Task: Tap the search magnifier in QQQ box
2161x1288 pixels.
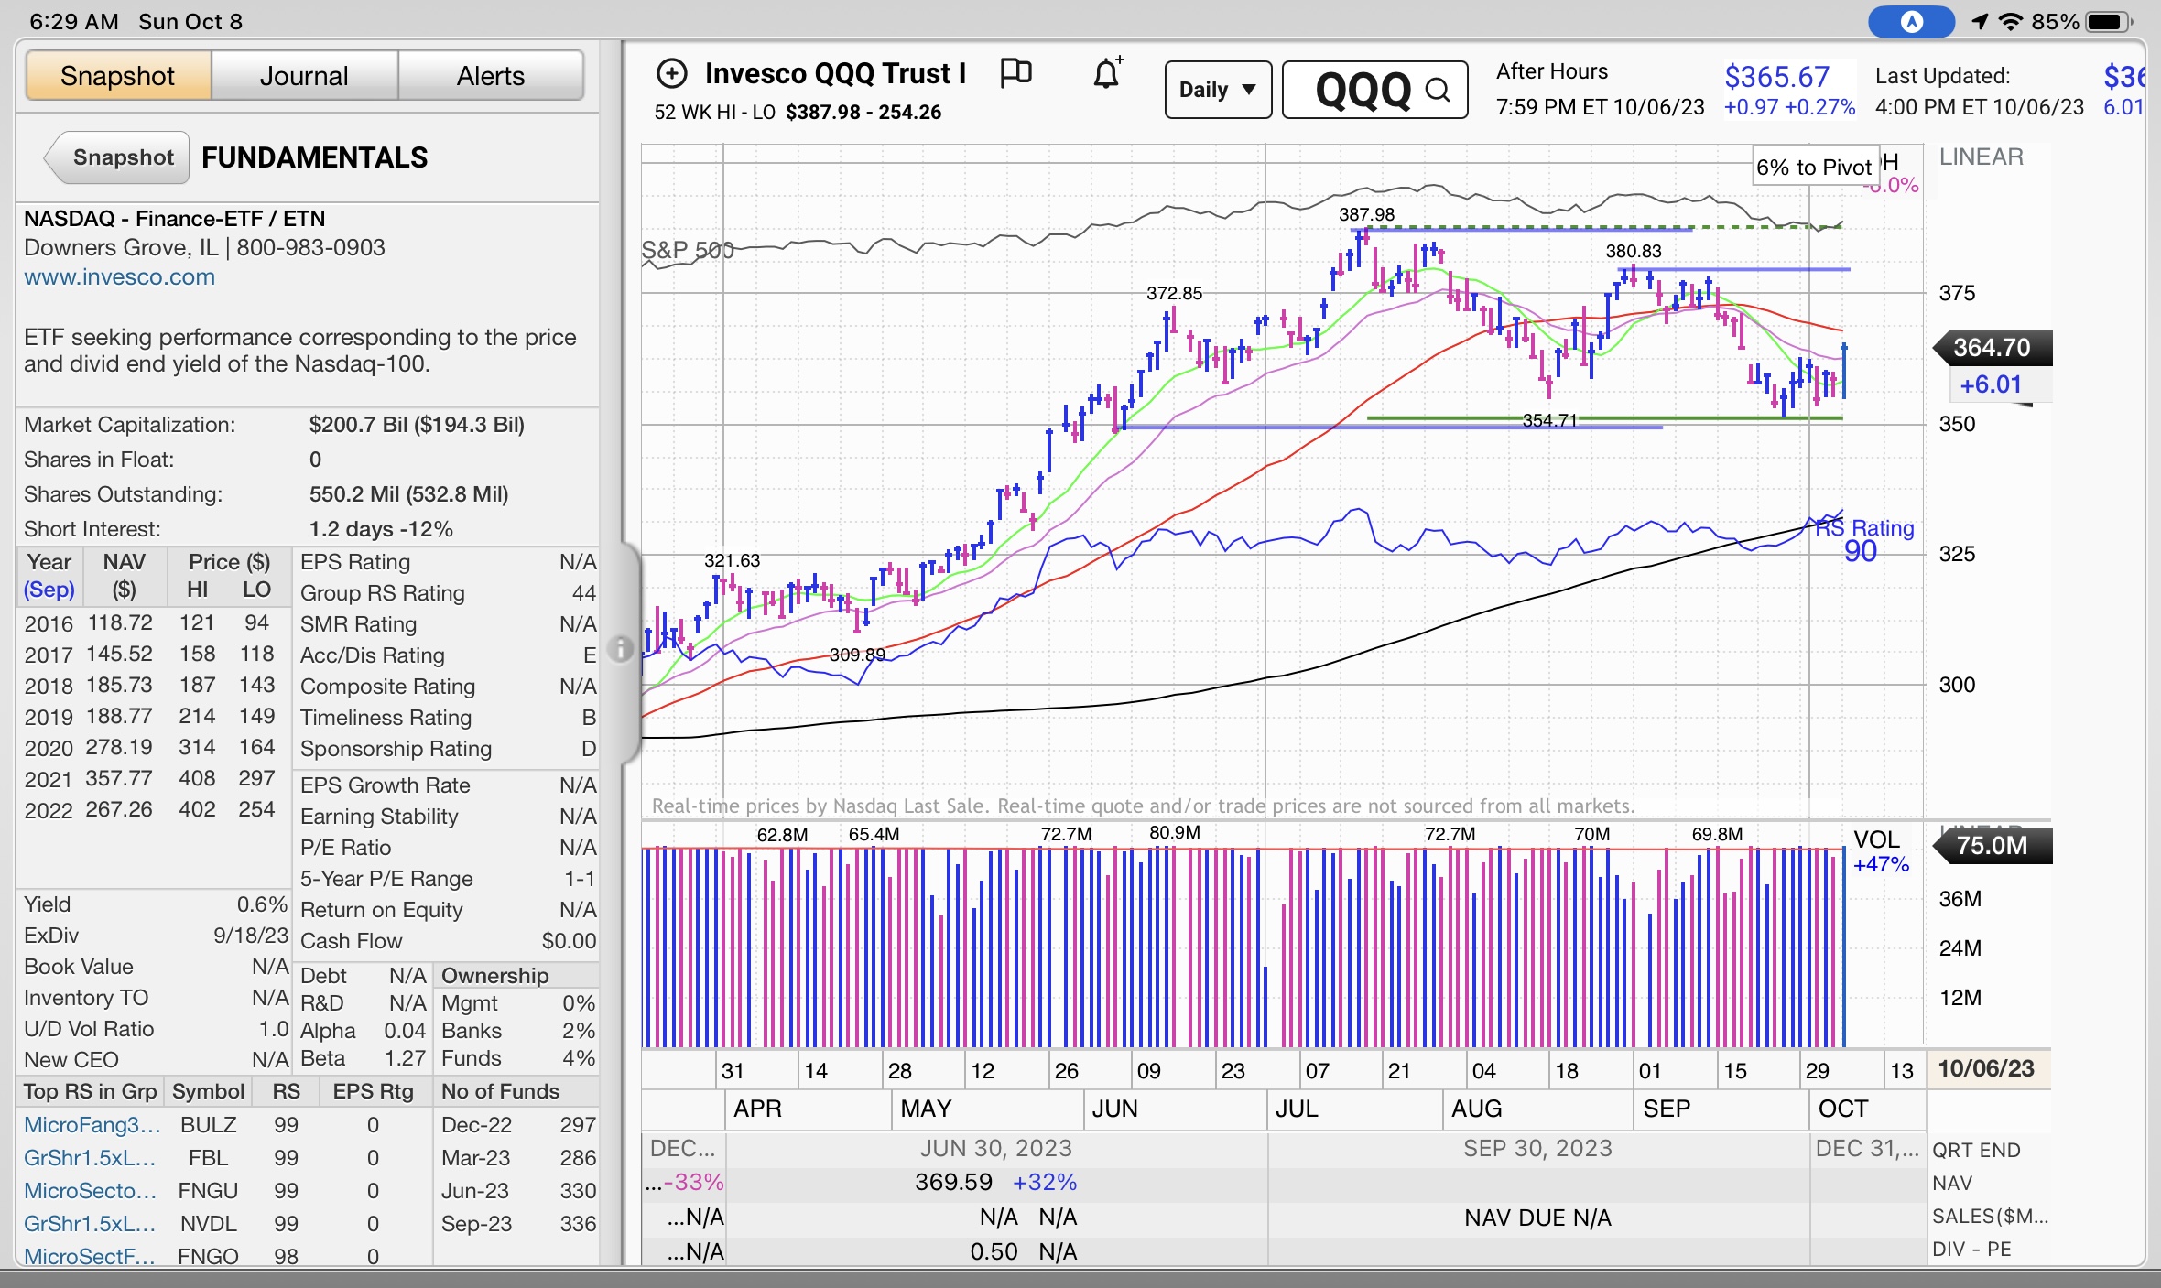Action: coord(1438,90)
